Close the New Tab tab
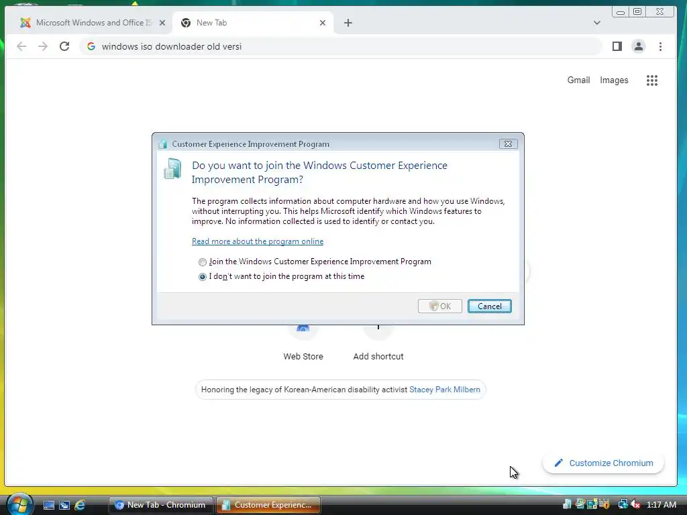The width and height of the screenshot is (687, 515). [x=323, y=23]
